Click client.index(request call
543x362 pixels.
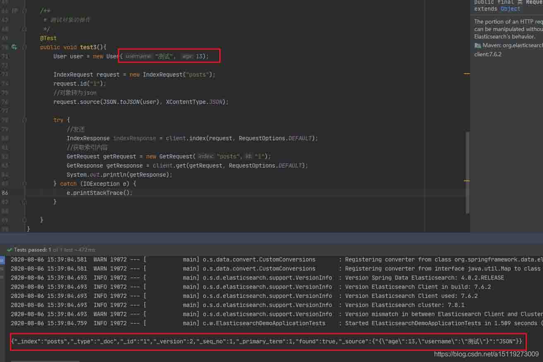(x=199, y=138)
